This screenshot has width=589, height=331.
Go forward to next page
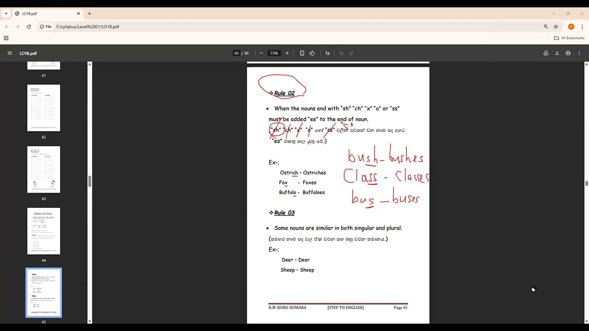(18, 27)
